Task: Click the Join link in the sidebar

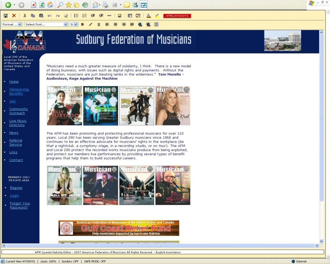Action: tap(12, 101)
